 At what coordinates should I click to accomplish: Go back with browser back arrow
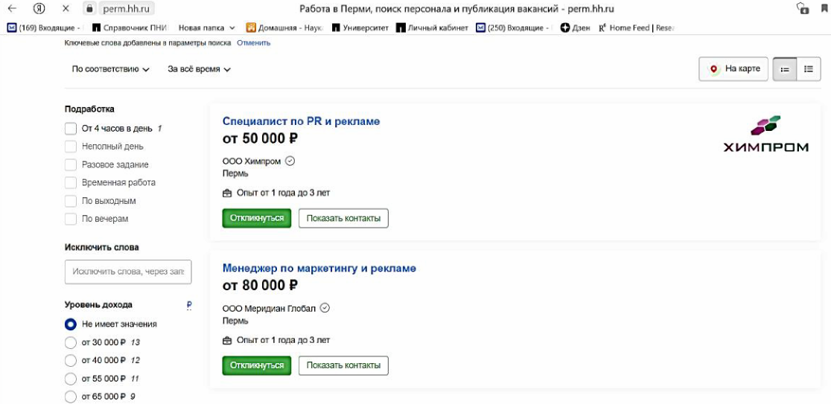pos(12,8)
